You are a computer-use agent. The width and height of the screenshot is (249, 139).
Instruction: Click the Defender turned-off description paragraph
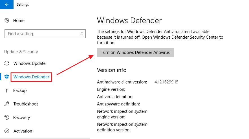coord(160,37)
